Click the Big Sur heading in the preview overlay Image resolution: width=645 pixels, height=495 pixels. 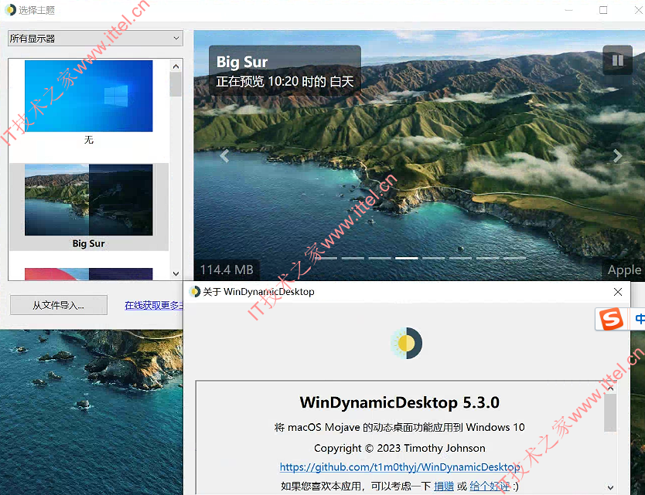(x=242, y=62)
